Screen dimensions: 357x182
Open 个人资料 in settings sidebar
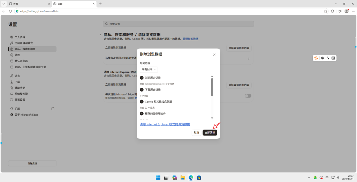[x=32, y=37]
